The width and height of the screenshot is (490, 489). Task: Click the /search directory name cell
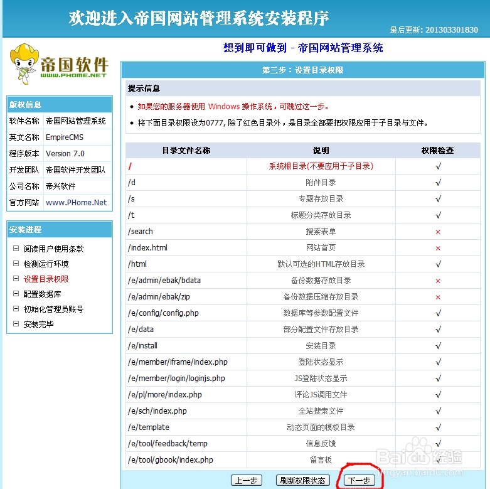(x=186, y=232)
